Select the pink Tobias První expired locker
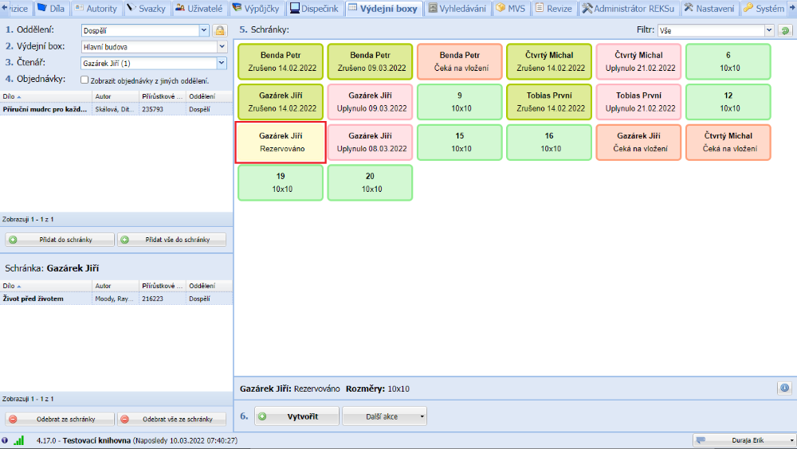The image size is (797, 449). (638, 101)
